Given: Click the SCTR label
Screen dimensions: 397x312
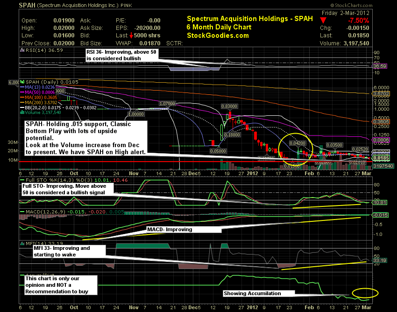Looking at the screenshot, I should (x=175, y=43).
